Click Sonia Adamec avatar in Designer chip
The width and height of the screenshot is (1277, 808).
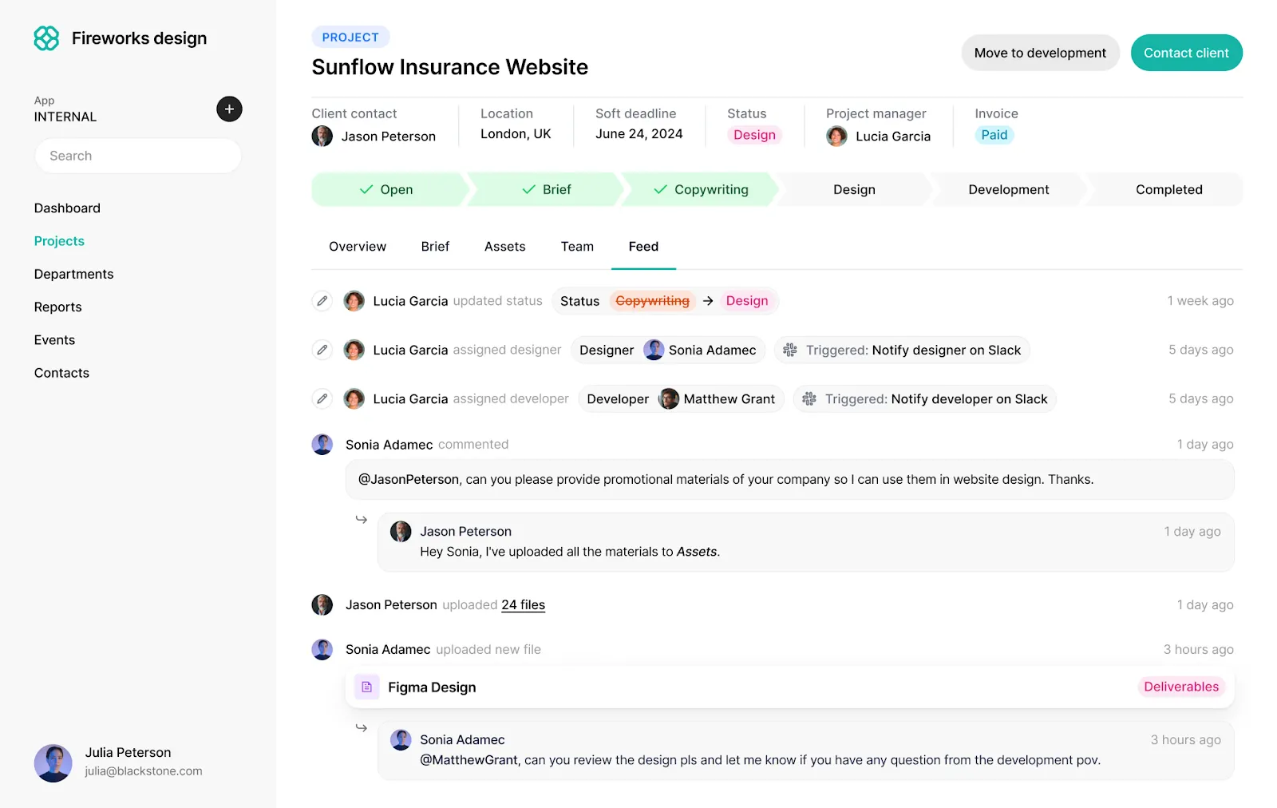(x=654, y=350)
